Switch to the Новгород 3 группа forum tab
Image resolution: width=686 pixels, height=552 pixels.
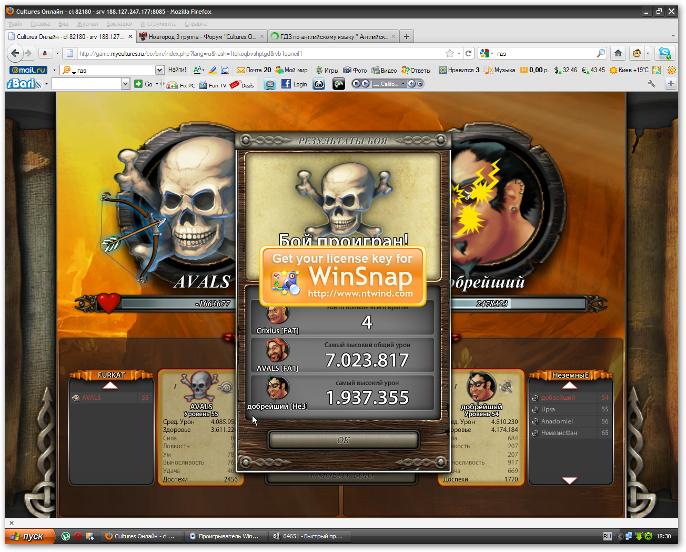point(201,36)
